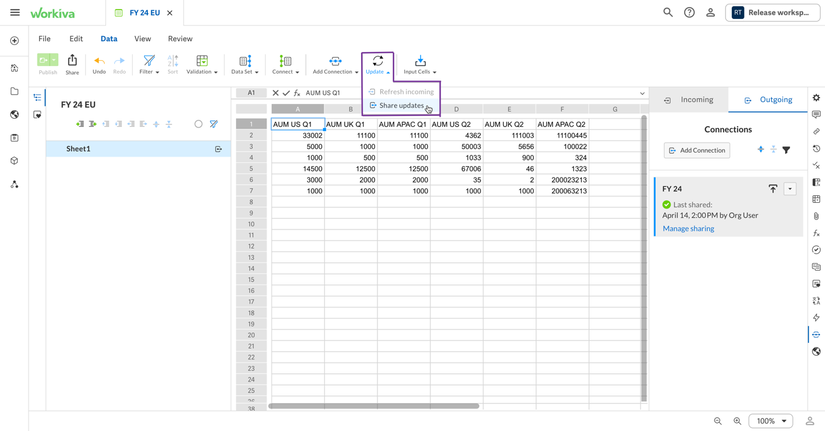The width and height of the screenshot is (825, 431).
Task: Toggle the filter icon in Connections panel
Action: click(786, 150)
